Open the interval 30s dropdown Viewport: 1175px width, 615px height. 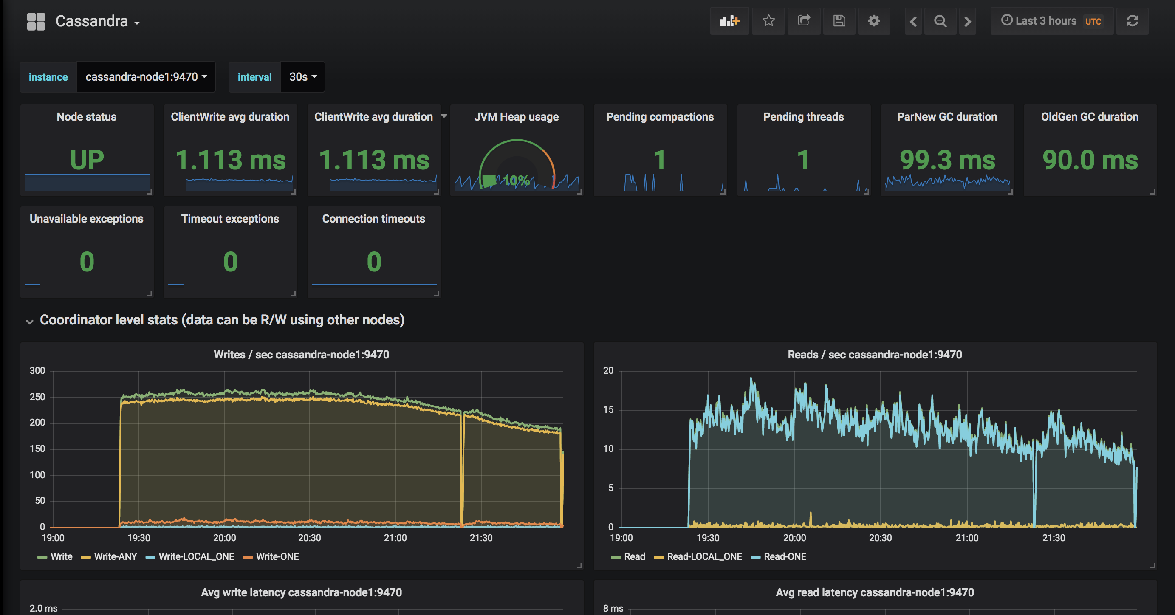(302, 77)
